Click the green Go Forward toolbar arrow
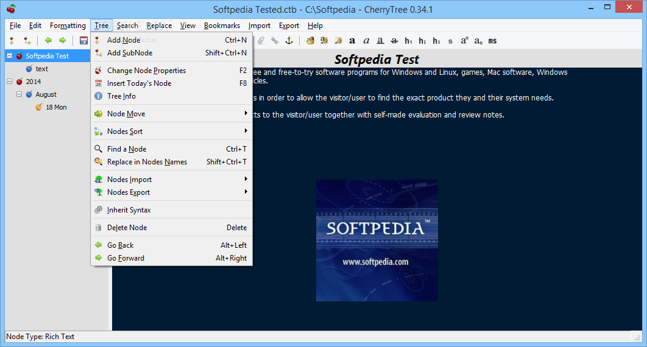Screen dimensions: 647x347 [x=62, y=40]
